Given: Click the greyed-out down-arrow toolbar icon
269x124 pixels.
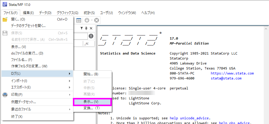Looking at the screenshot, I should (87, 21).
